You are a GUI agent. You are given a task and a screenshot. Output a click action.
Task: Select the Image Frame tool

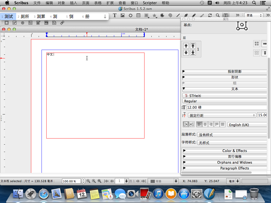point(123,15)
